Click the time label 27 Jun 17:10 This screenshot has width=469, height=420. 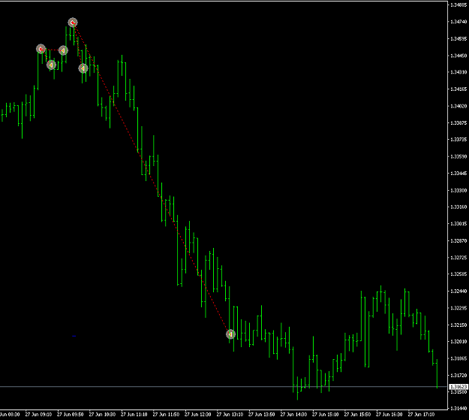coord(421,415)
